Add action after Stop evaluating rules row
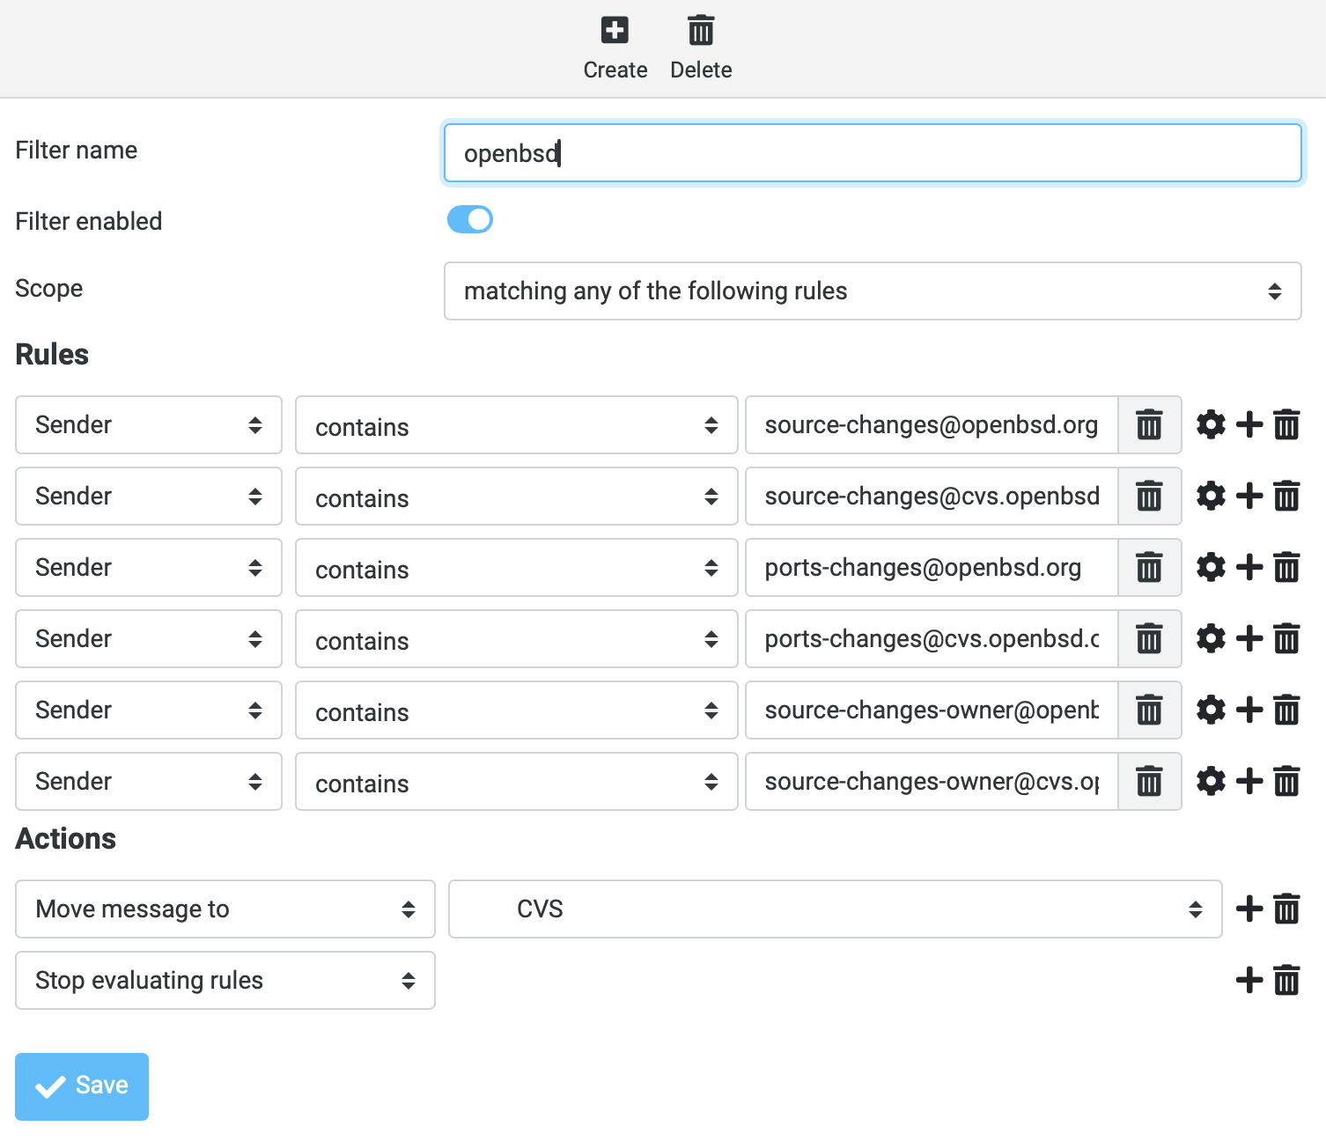1326x1141 pixels. 1249,980
